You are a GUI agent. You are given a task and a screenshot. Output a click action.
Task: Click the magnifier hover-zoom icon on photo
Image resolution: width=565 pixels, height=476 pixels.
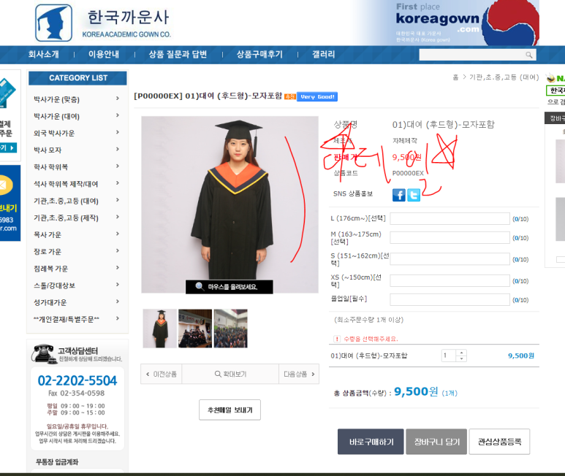click(x=200, y=286)
